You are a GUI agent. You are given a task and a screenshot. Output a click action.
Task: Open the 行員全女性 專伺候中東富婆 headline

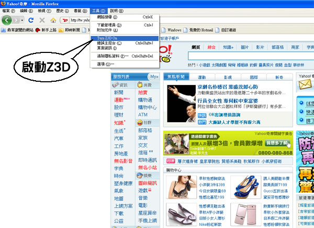(x=228, y=101)
